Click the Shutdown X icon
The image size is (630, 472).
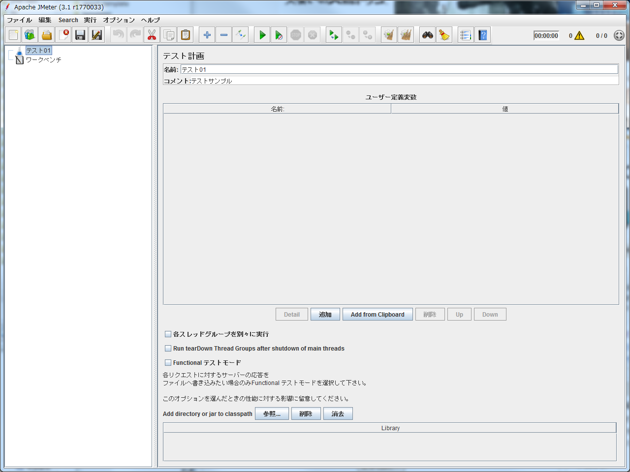[313, 35]
